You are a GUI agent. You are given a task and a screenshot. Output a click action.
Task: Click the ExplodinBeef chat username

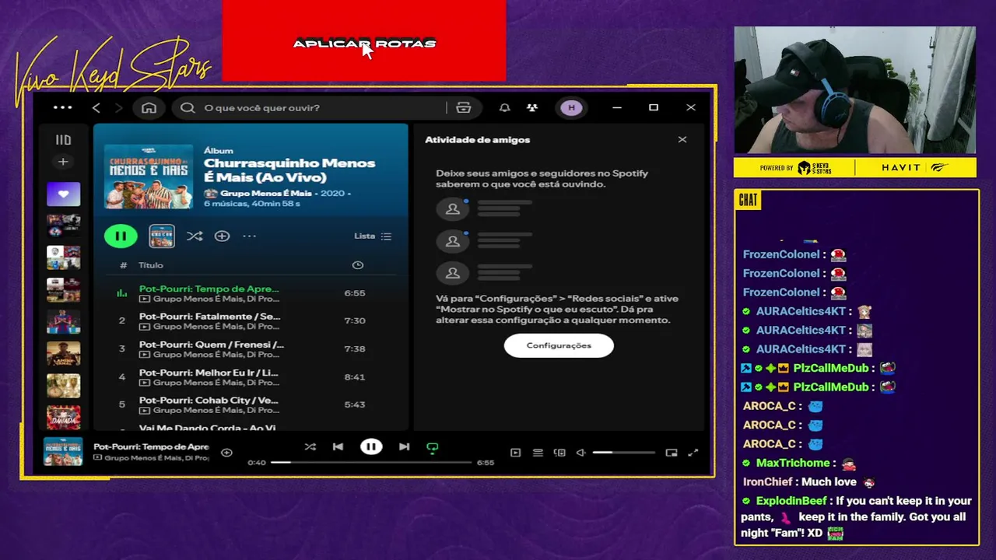click(x=792, y=501)
